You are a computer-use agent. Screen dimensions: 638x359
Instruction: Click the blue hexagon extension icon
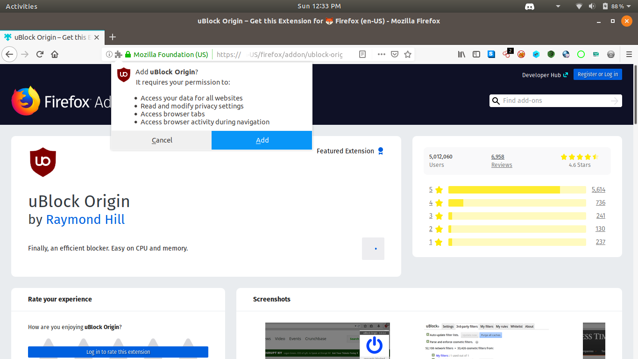536,54
